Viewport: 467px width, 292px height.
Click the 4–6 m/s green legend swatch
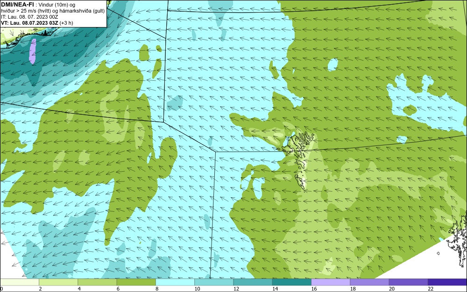tap(97, 282)
